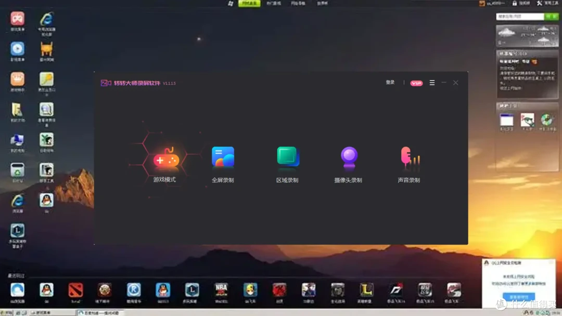
Task: Open the red game controller desktop icon
Action: tap(17, 19)
